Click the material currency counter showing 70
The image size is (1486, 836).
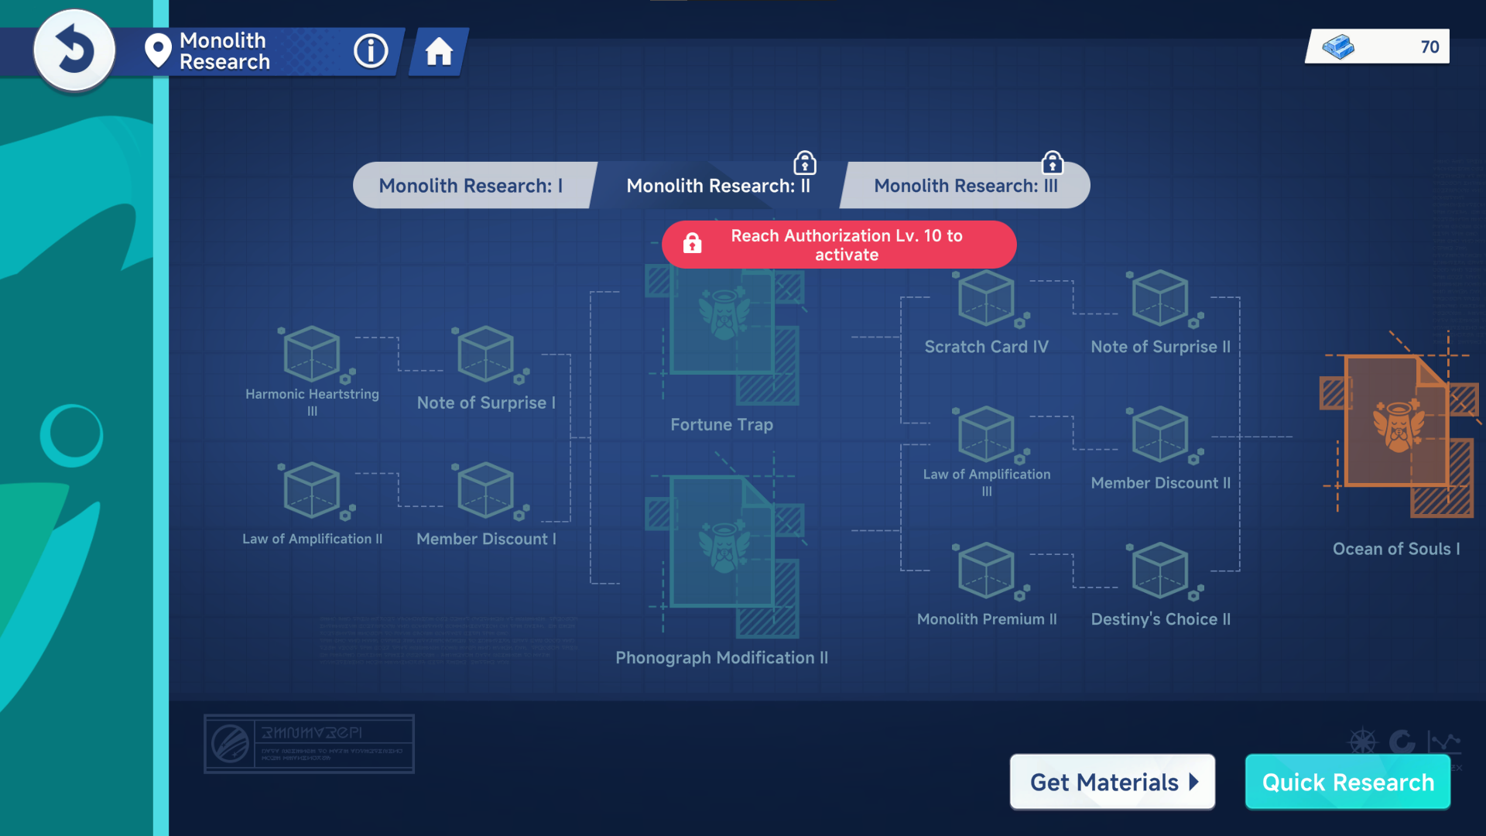pos(1378,47)
